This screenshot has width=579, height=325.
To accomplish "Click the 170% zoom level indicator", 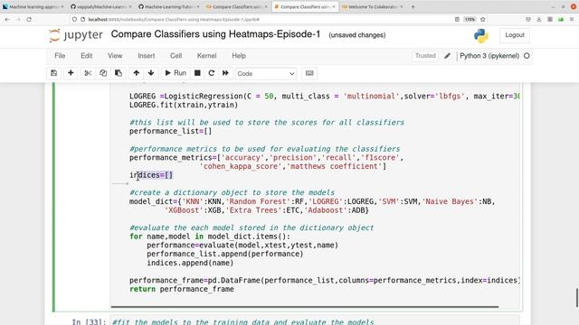I will 470,19.
